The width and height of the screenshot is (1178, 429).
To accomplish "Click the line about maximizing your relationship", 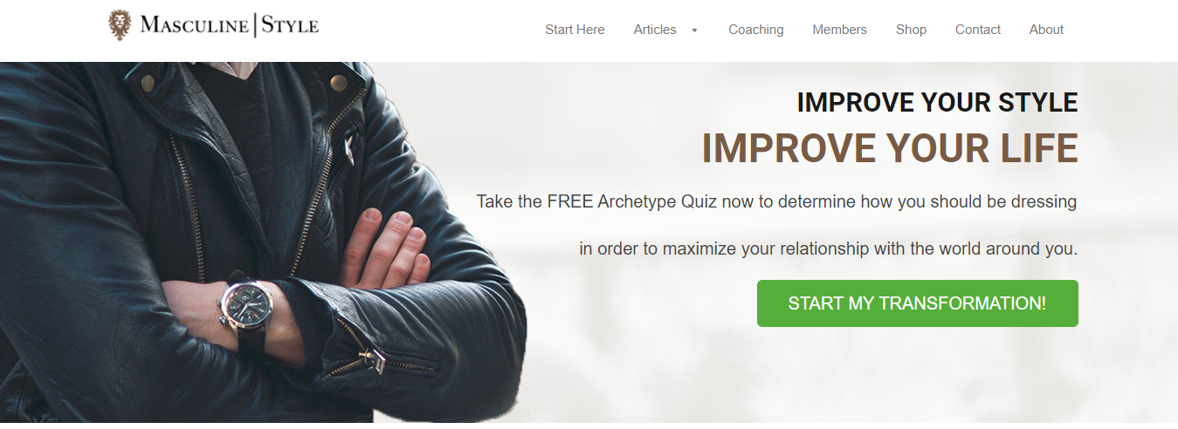I will (829, 249).
